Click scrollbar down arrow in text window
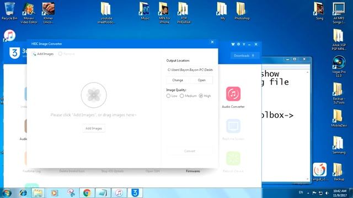Viewport: 353px width, 198px height. 307,179
